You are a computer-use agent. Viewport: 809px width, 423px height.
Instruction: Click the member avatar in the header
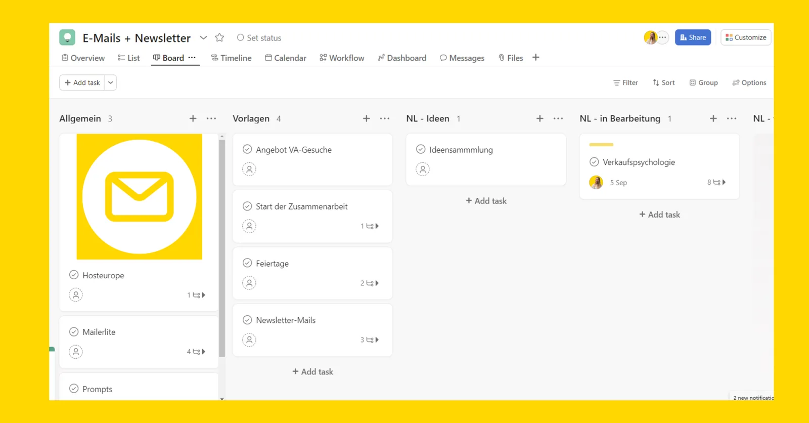[x=650, y=37]
